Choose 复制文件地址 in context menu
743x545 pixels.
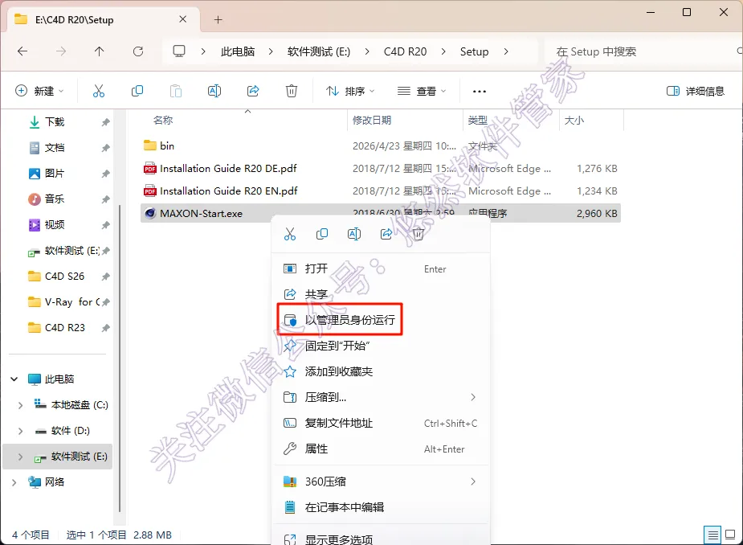pyautogui.click(x=381, y=423)
